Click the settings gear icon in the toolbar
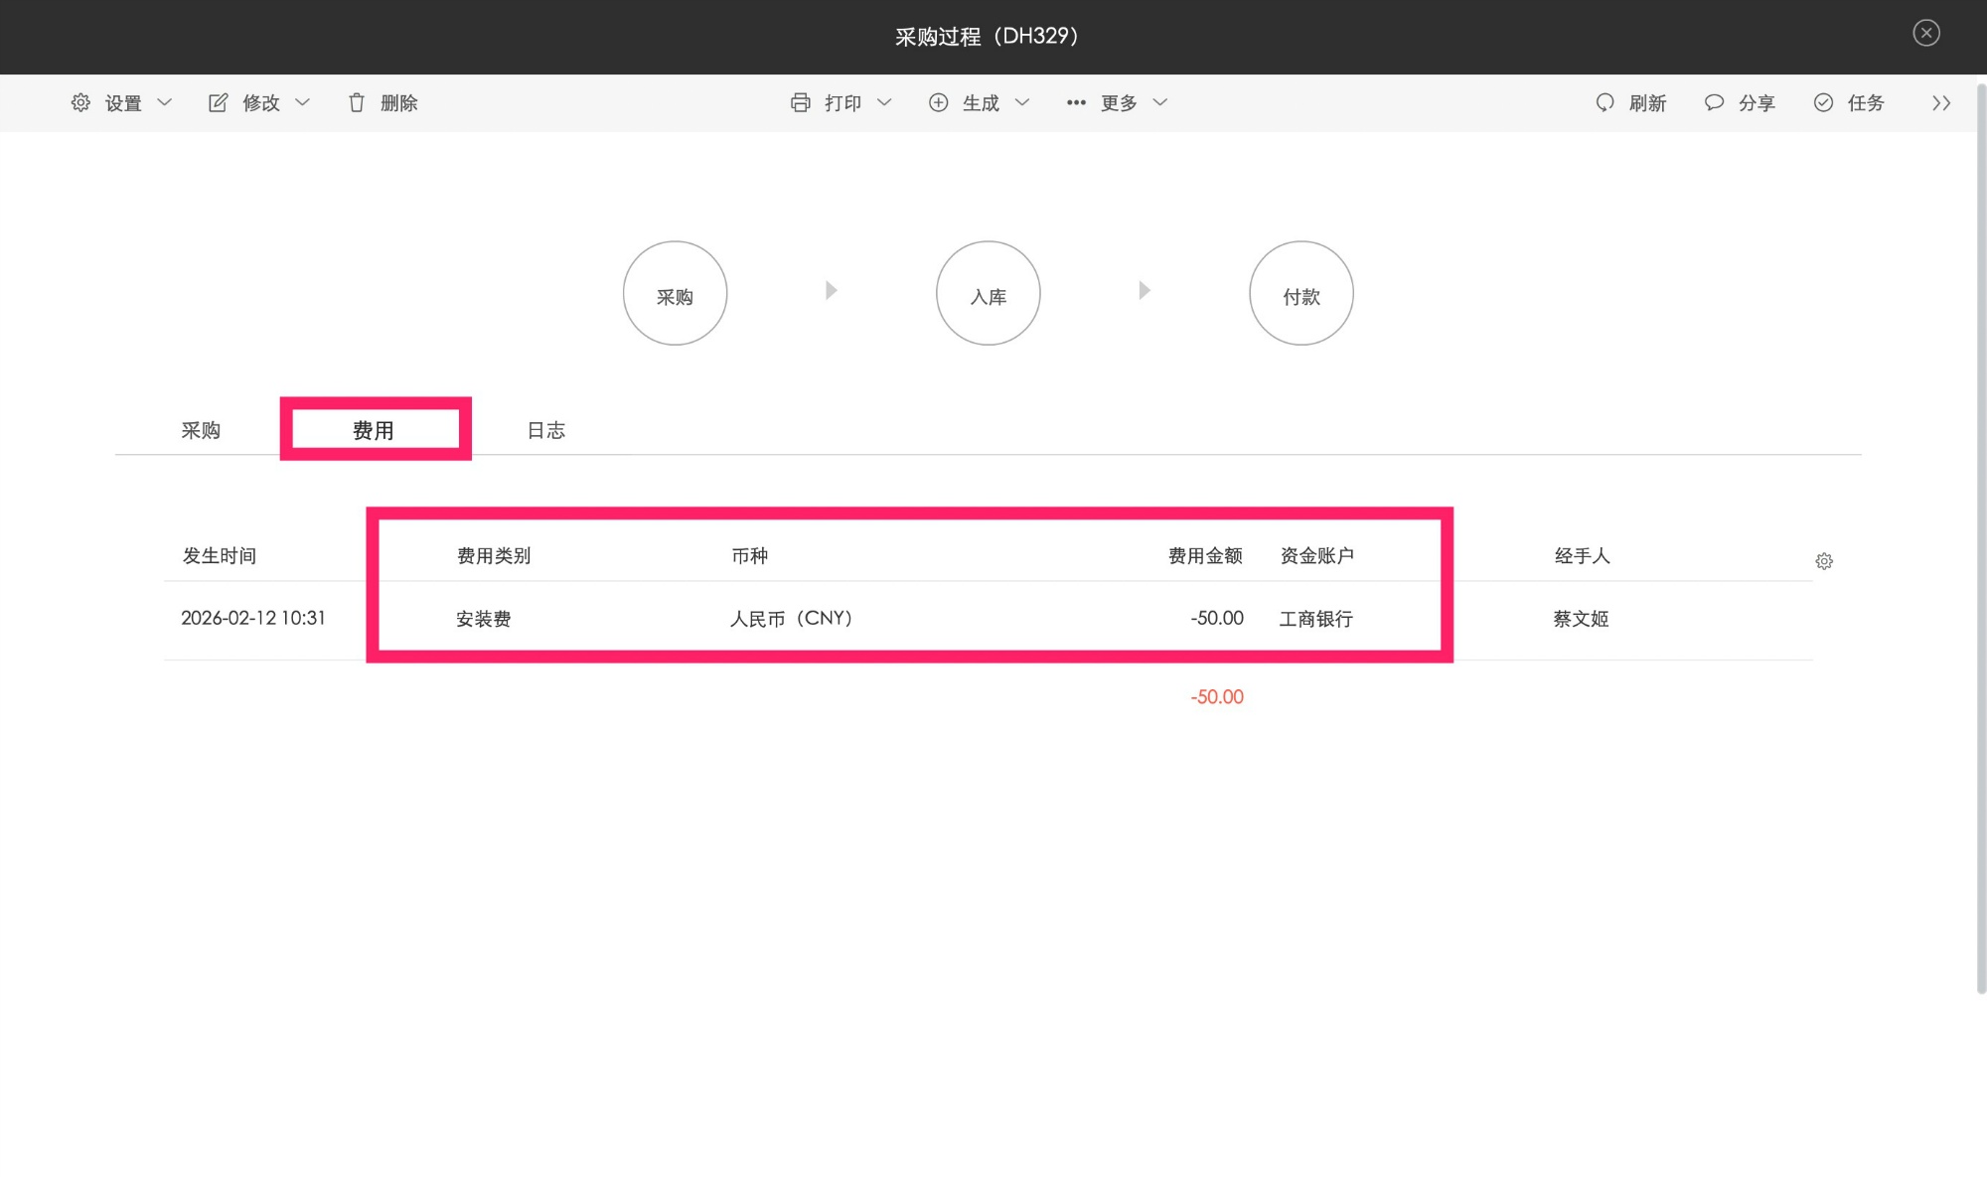The height and width of the screenshot is (1177, 1987). click(x=80, y=102)
